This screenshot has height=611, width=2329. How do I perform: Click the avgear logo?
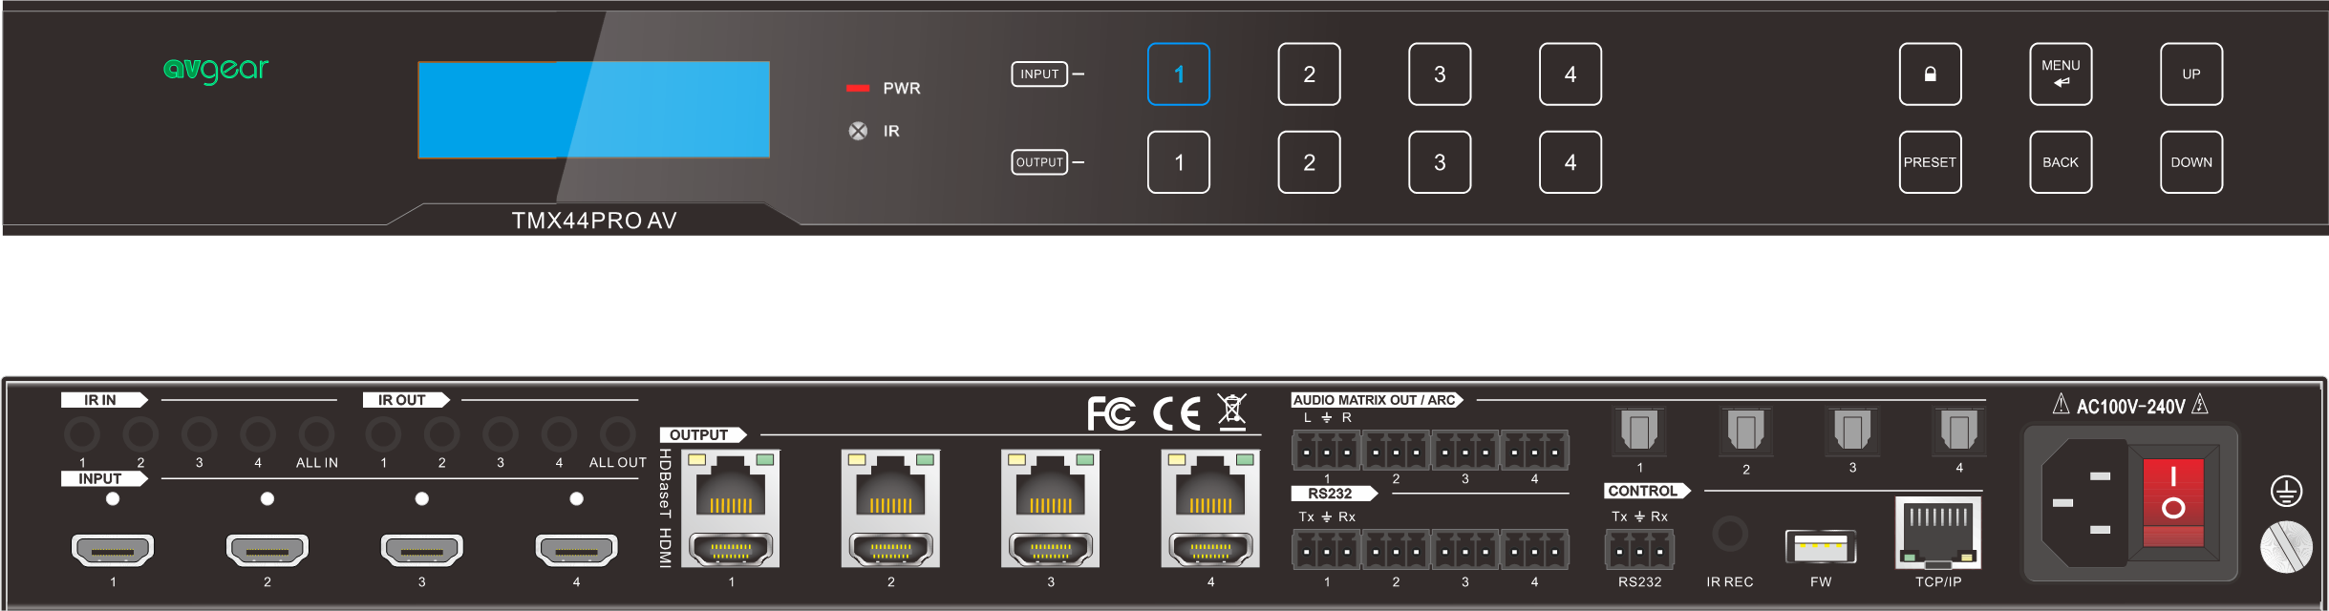(216, 71)
